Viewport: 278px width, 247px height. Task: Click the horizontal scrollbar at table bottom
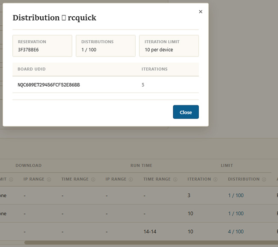[x=151, y=243]
